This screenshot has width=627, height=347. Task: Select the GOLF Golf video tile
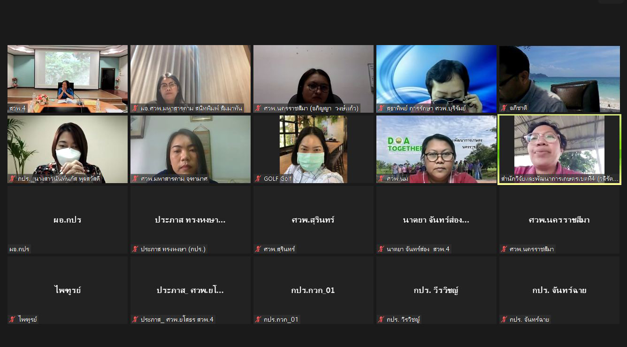(313, 149)
